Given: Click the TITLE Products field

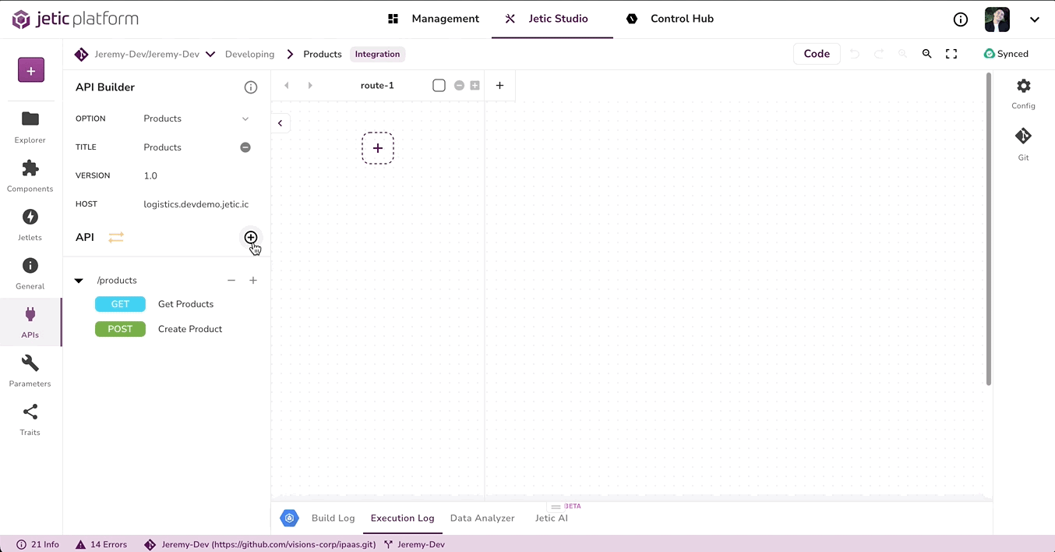Looking at the screenshot, I should [x=188, y=147].
